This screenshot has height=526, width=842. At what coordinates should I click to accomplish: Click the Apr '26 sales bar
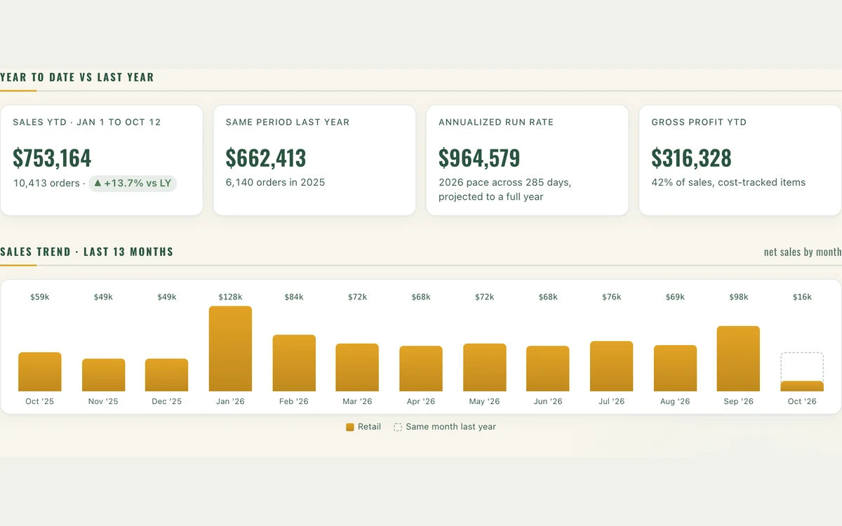tap(421, 369)
